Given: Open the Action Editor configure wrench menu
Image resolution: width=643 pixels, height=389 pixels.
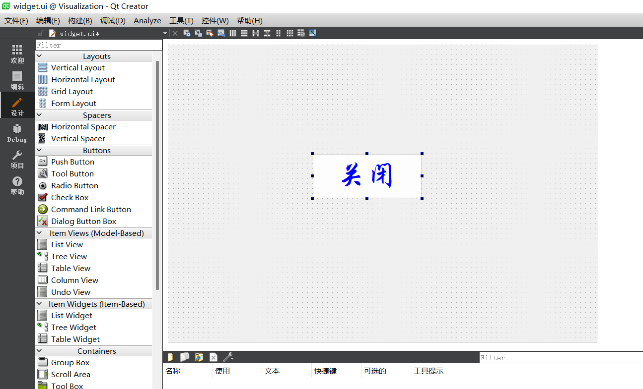Looking at the screenshot, I should pyautogui.click(x=228, y=357).
